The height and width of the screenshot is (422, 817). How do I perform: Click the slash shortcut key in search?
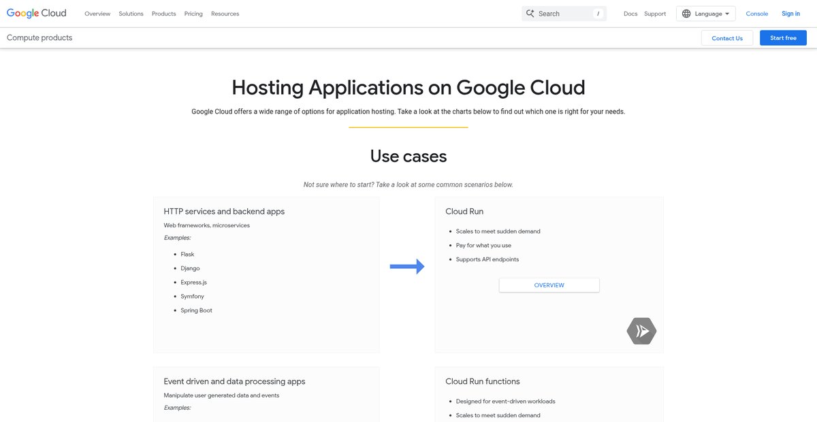[598, 14]
